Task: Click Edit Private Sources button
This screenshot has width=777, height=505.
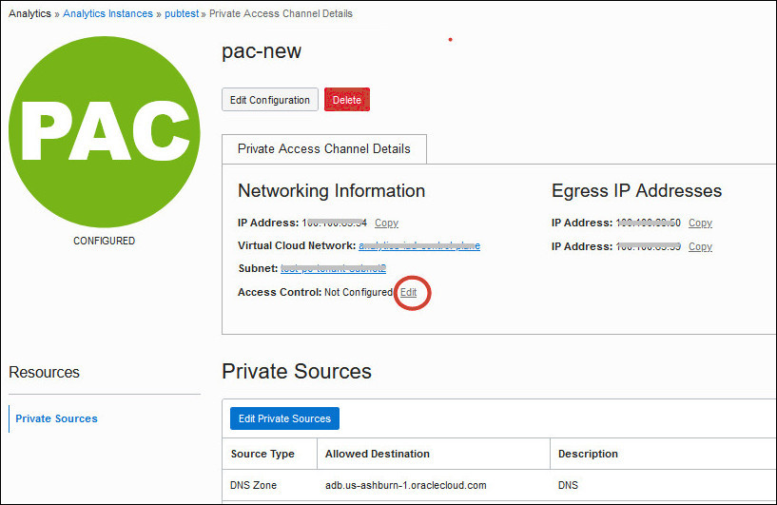Action: [284, 418]
